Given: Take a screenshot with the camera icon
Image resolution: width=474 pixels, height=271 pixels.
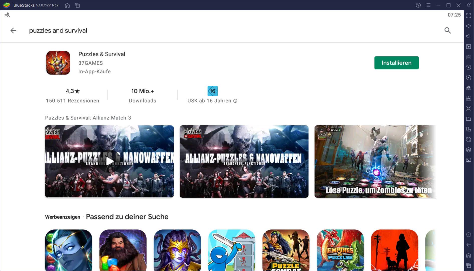Looking at the screenshot, I should click(x=468, y=109).
